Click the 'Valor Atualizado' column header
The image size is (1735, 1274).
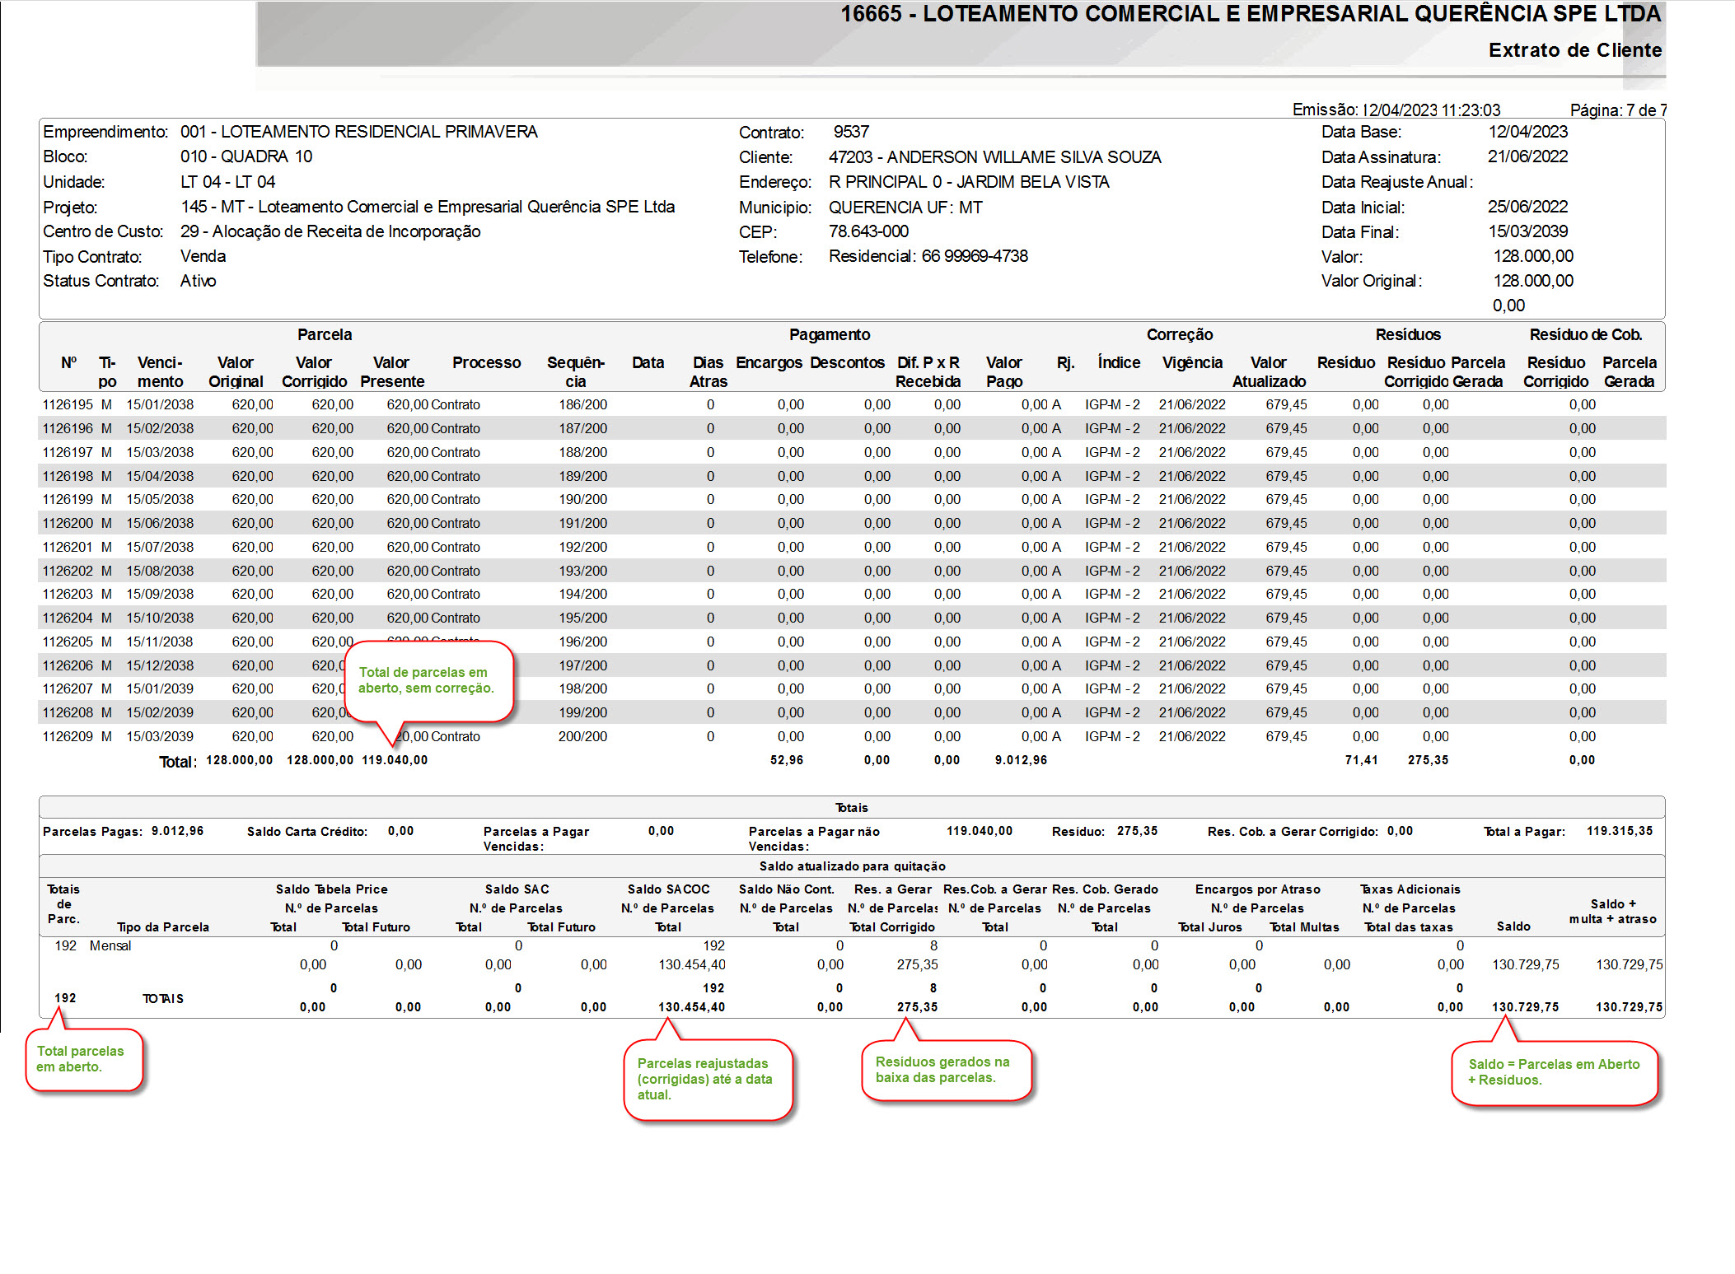[1269, 371]
